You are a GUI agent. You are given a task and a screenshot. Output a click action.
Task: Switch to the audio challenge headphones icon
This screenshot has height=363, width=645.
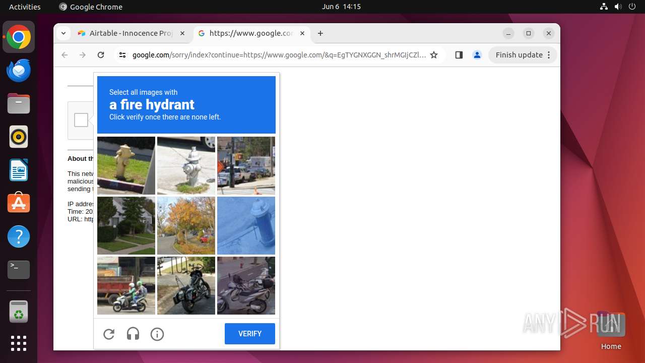[133, 334]
